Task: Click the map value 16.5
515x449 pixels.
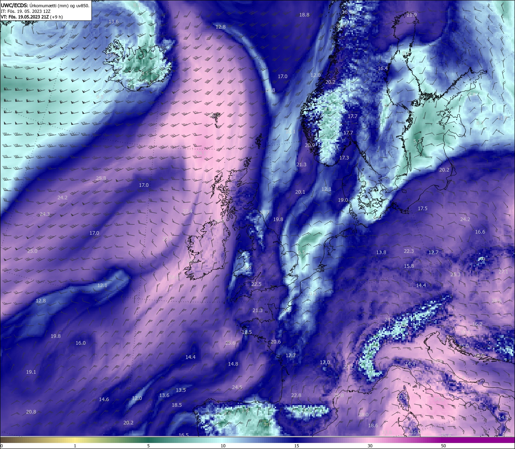Action: [183, 435]
